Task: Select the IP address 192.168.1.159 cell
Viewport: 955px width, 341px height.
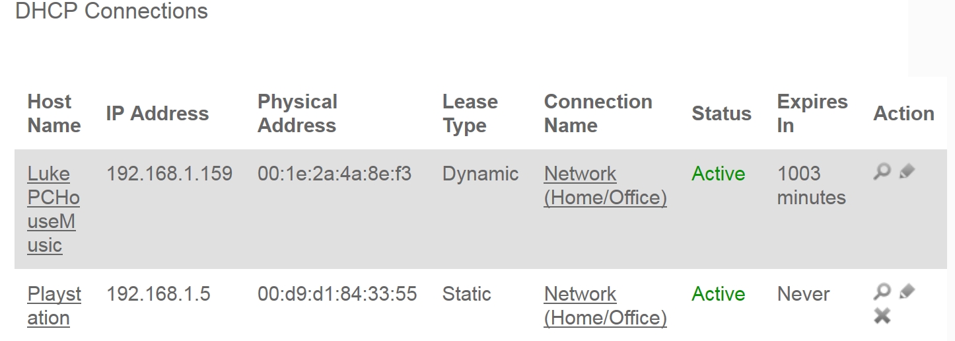Action: tap(169, 174)
